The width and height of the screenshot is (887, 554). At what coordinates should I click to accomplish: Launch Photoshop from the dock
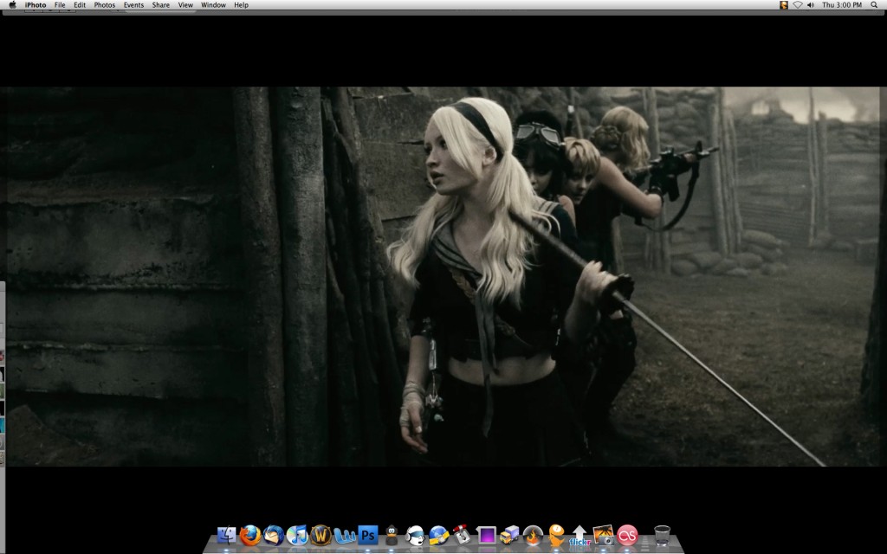point(367,535)
